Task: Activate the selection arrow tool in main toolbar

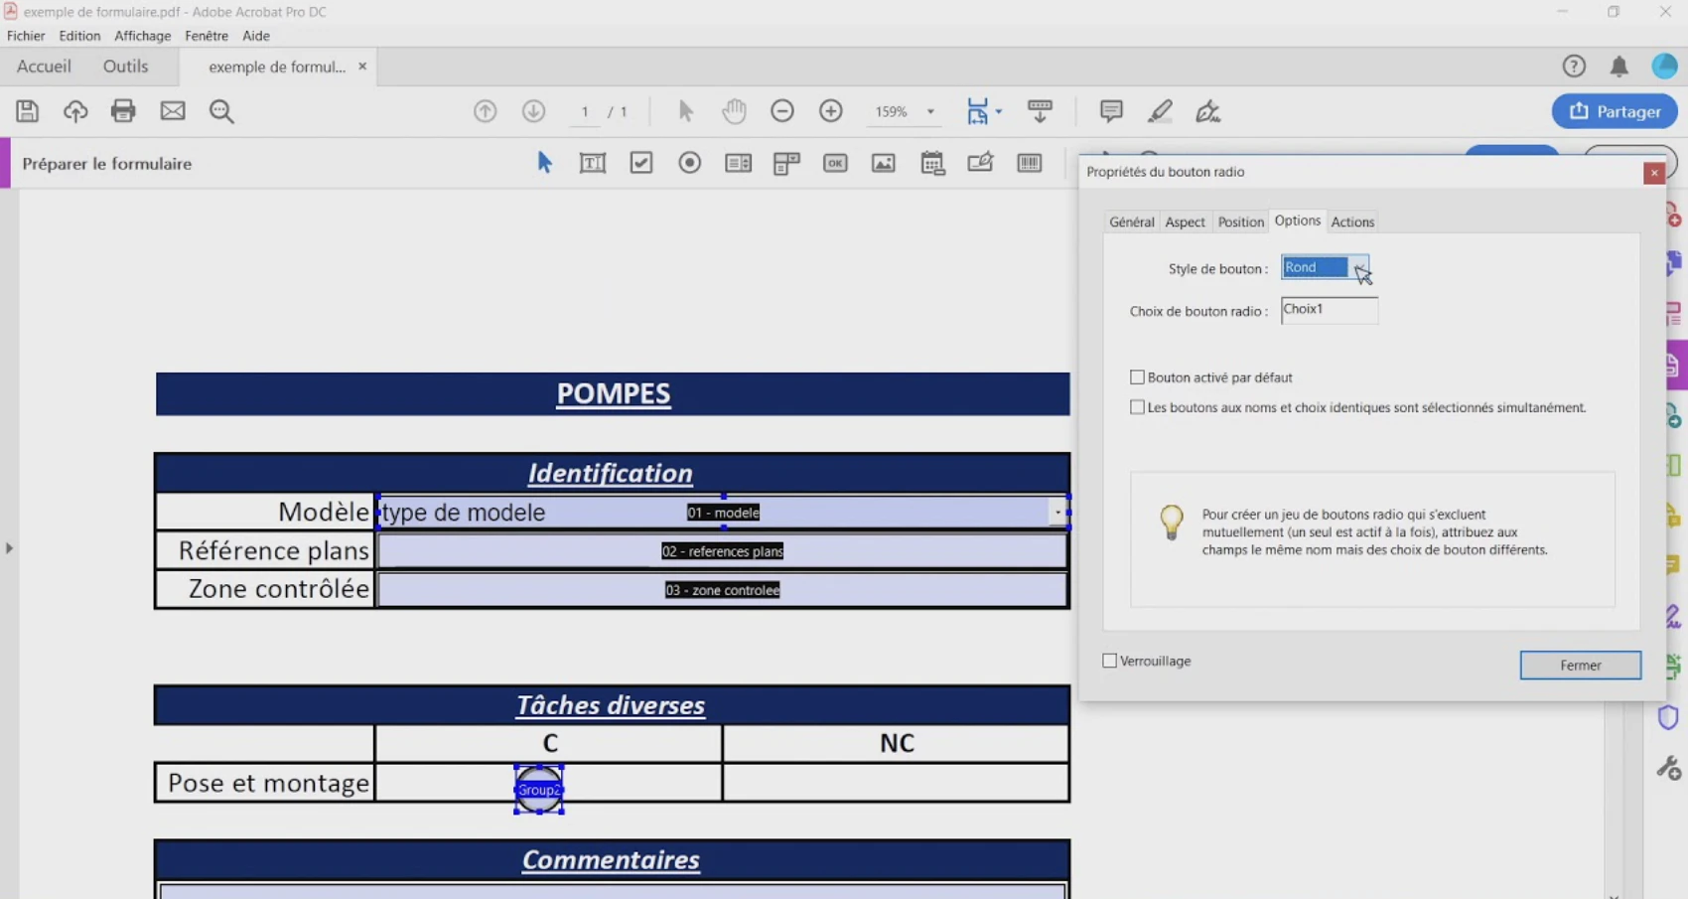Action: coord(685,111)
